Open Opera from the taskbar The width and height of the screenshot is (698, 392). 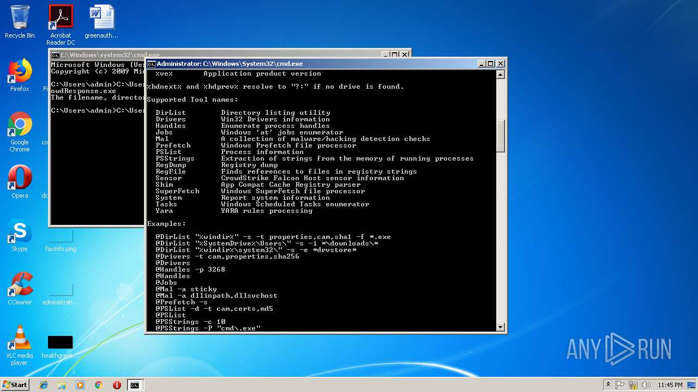pos(117,385)
